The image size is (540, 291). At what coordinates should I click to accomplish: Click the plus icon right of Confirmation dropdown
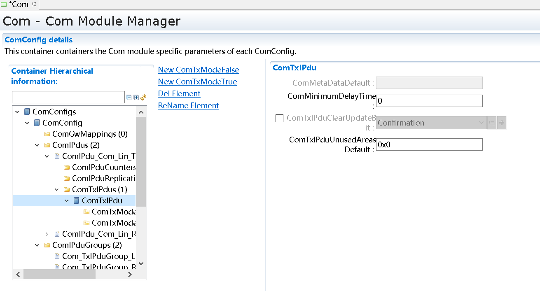501,123
